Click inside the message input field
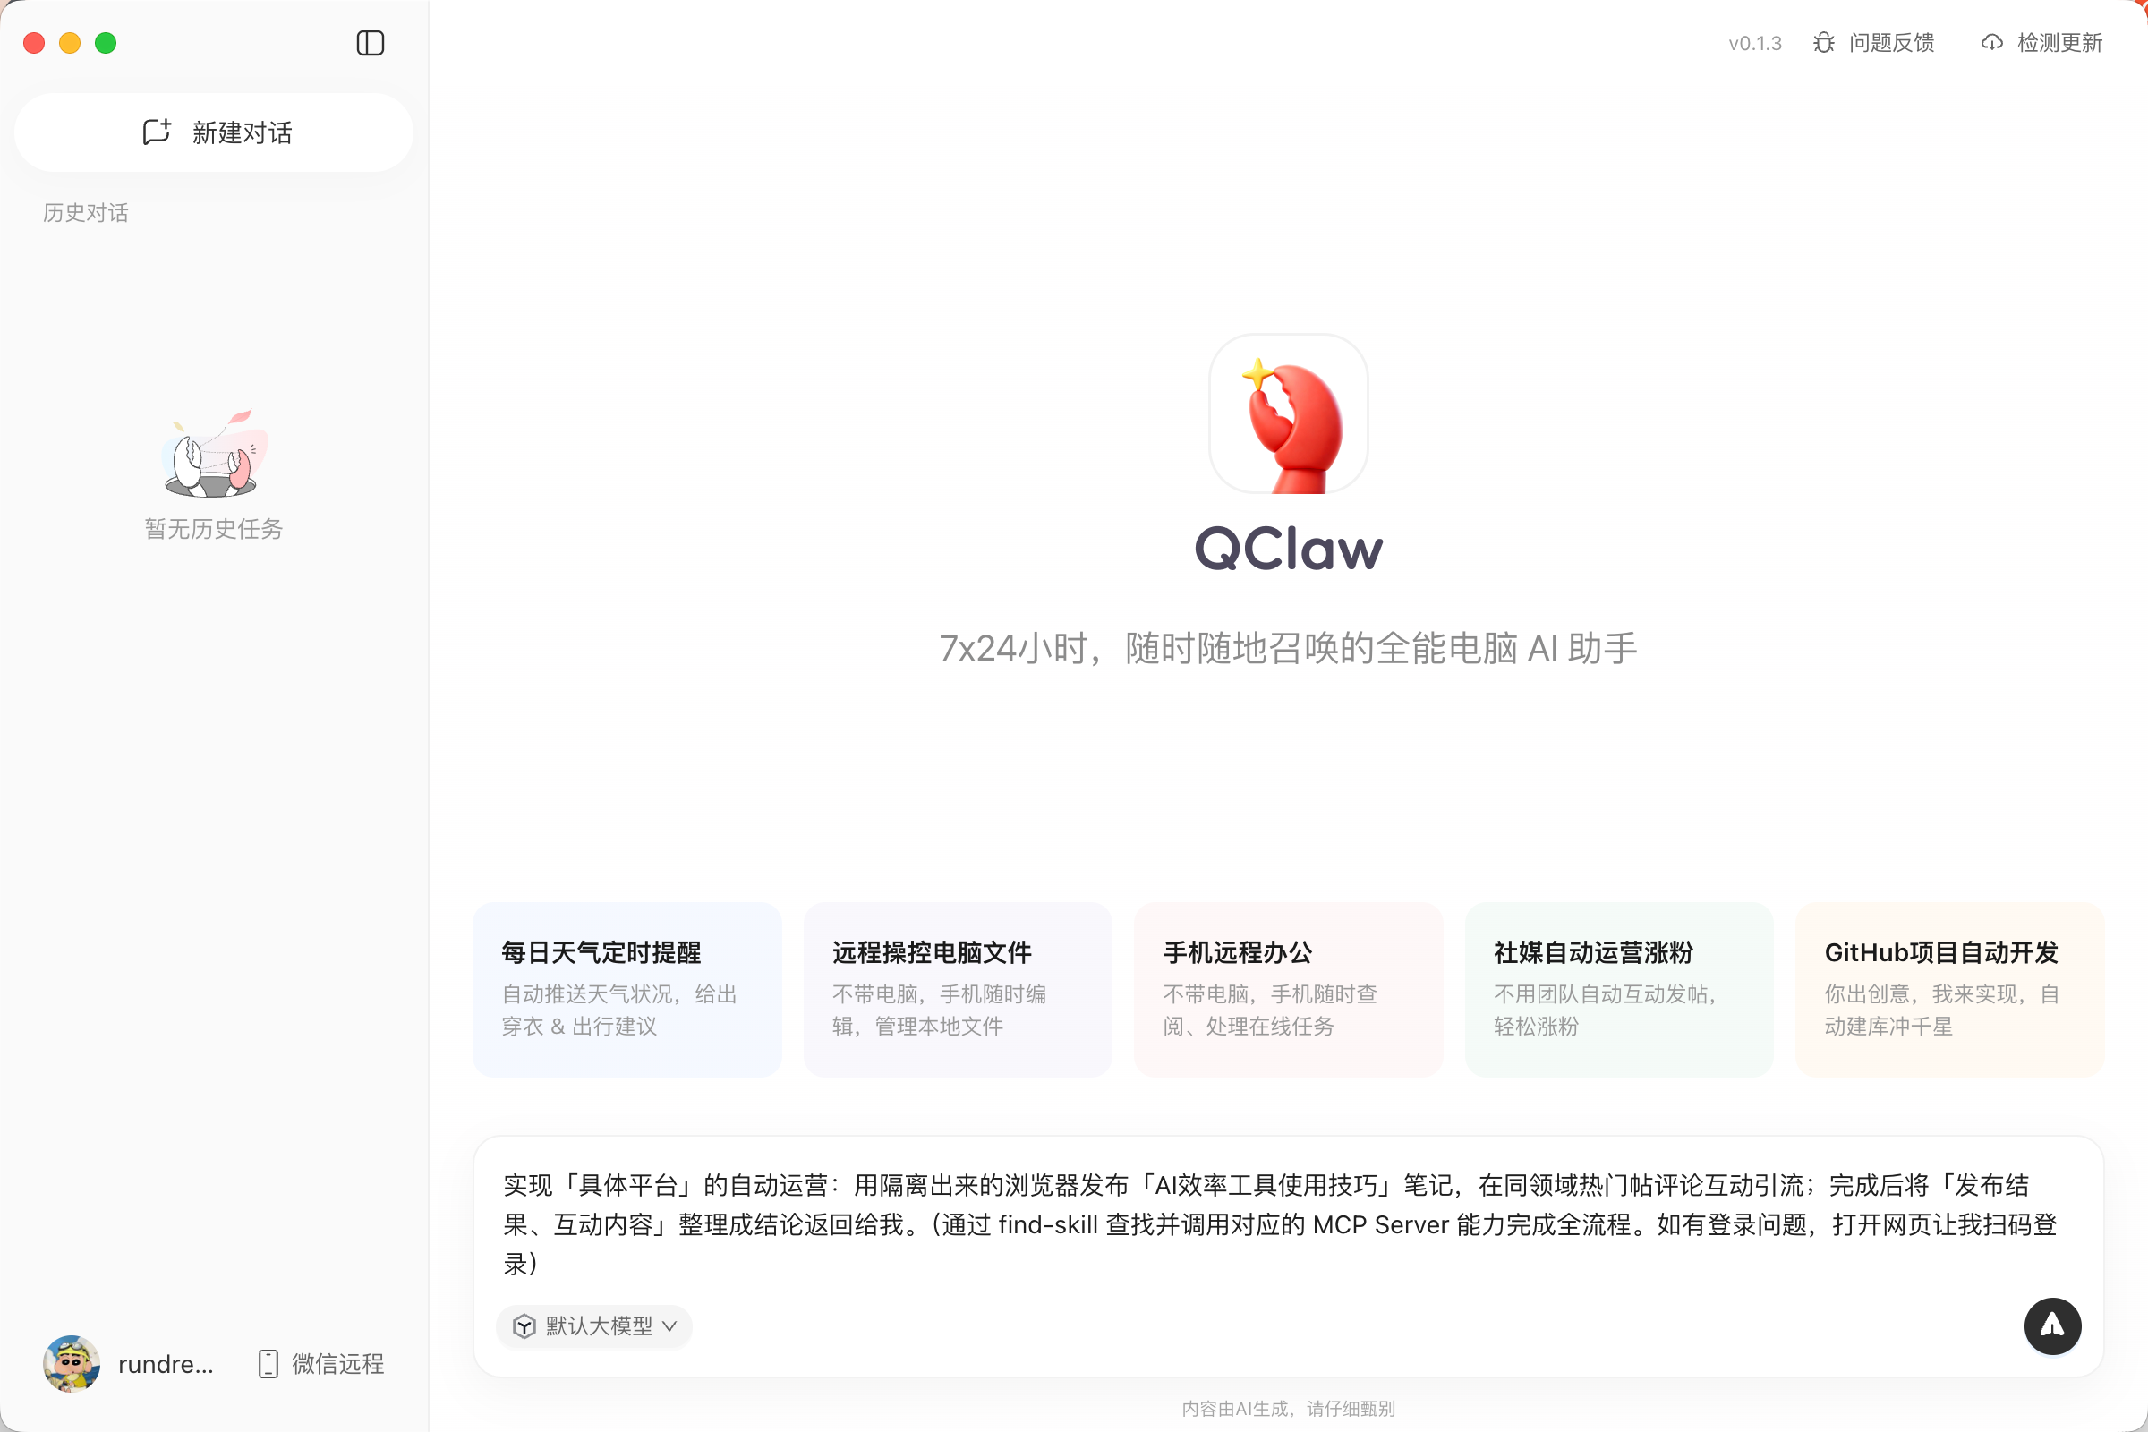The image size is (2148, 1432). (1279, 1223)
